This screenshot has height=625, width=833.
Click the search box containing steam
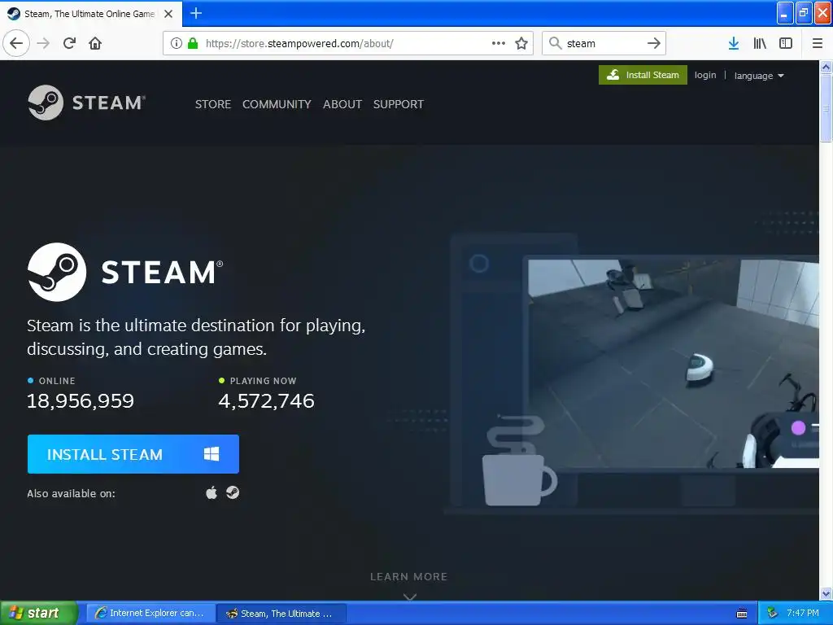point(604,43)
